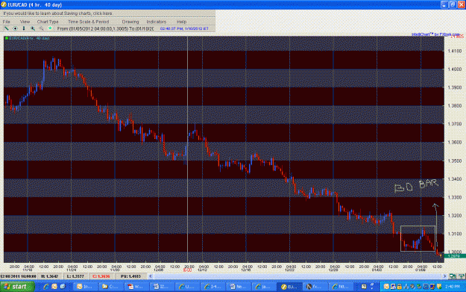Viewport: 466px width, 292px height.
Task: Click the 'PV: 1.4183' status field
Action: 131,276
